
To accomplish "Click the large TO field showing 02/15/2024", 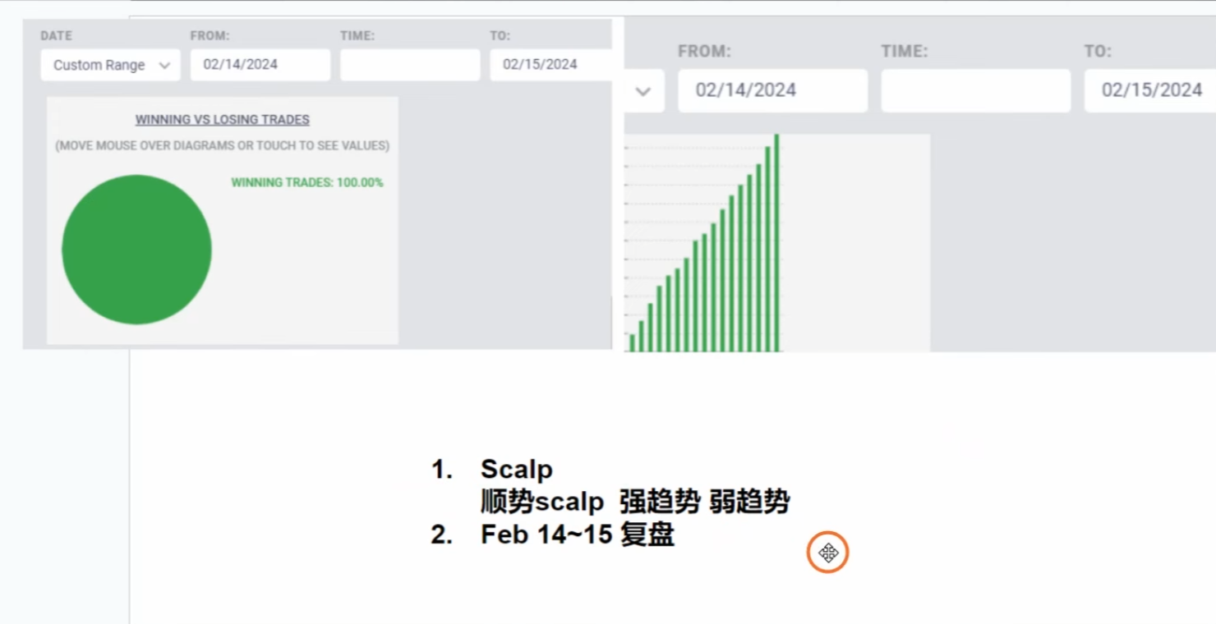I will pos(1150,90).
